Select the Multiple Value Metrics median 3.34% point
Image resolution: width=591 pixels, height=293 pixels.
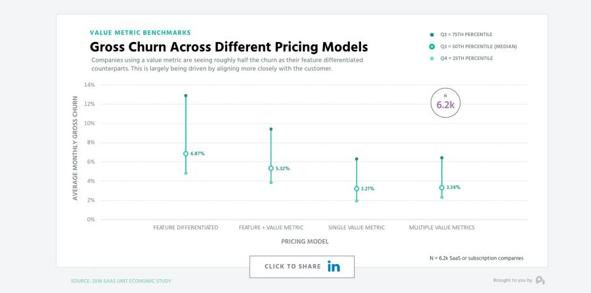coord(442,187)
